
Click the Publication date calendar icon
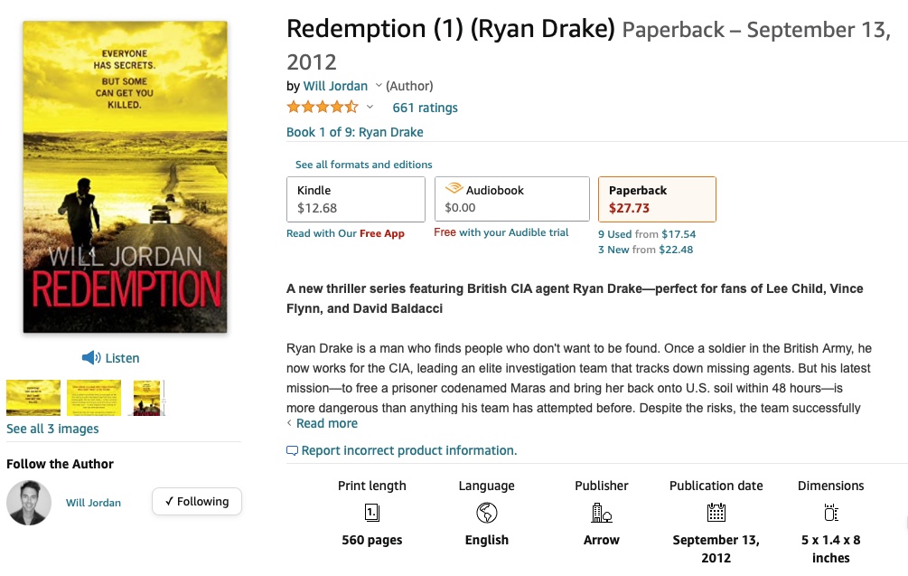click(x=716, y=514)
